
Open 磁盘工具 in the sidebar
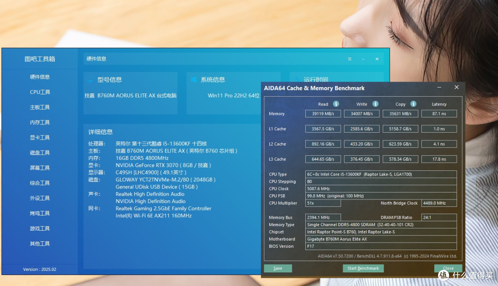[40, 153]
